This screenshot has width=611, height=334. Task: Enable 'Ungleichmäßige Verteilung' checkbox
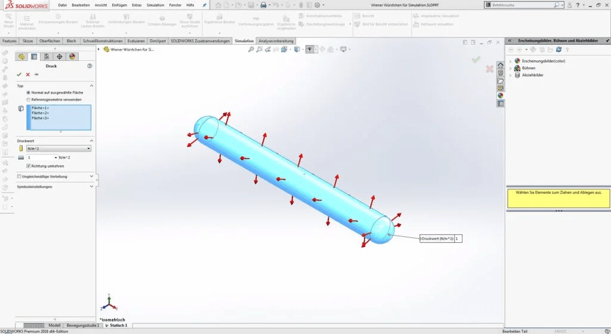tap(20, 177)
